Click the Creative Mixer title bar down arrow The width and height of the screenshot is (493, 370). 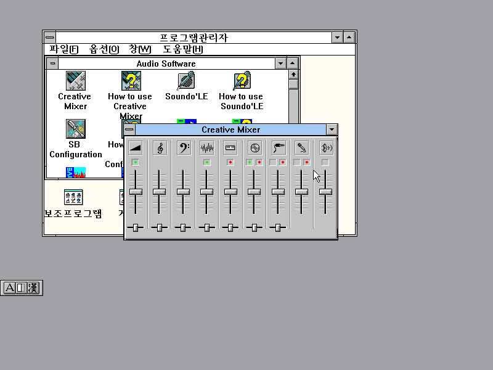point(332,129)
